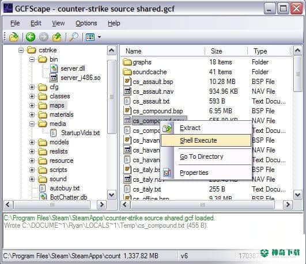Click the file list scroll left arrow
The image size is (306, 264).
coord(125,204)
